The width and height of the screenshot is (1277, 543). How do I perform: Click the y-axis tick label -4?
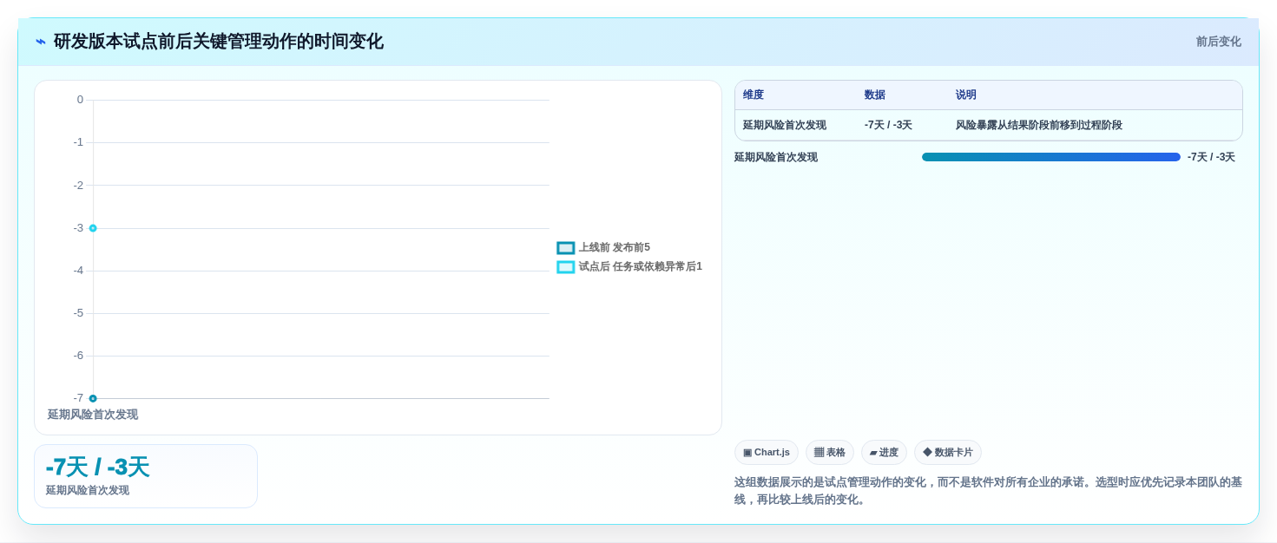tap(78, 271)
